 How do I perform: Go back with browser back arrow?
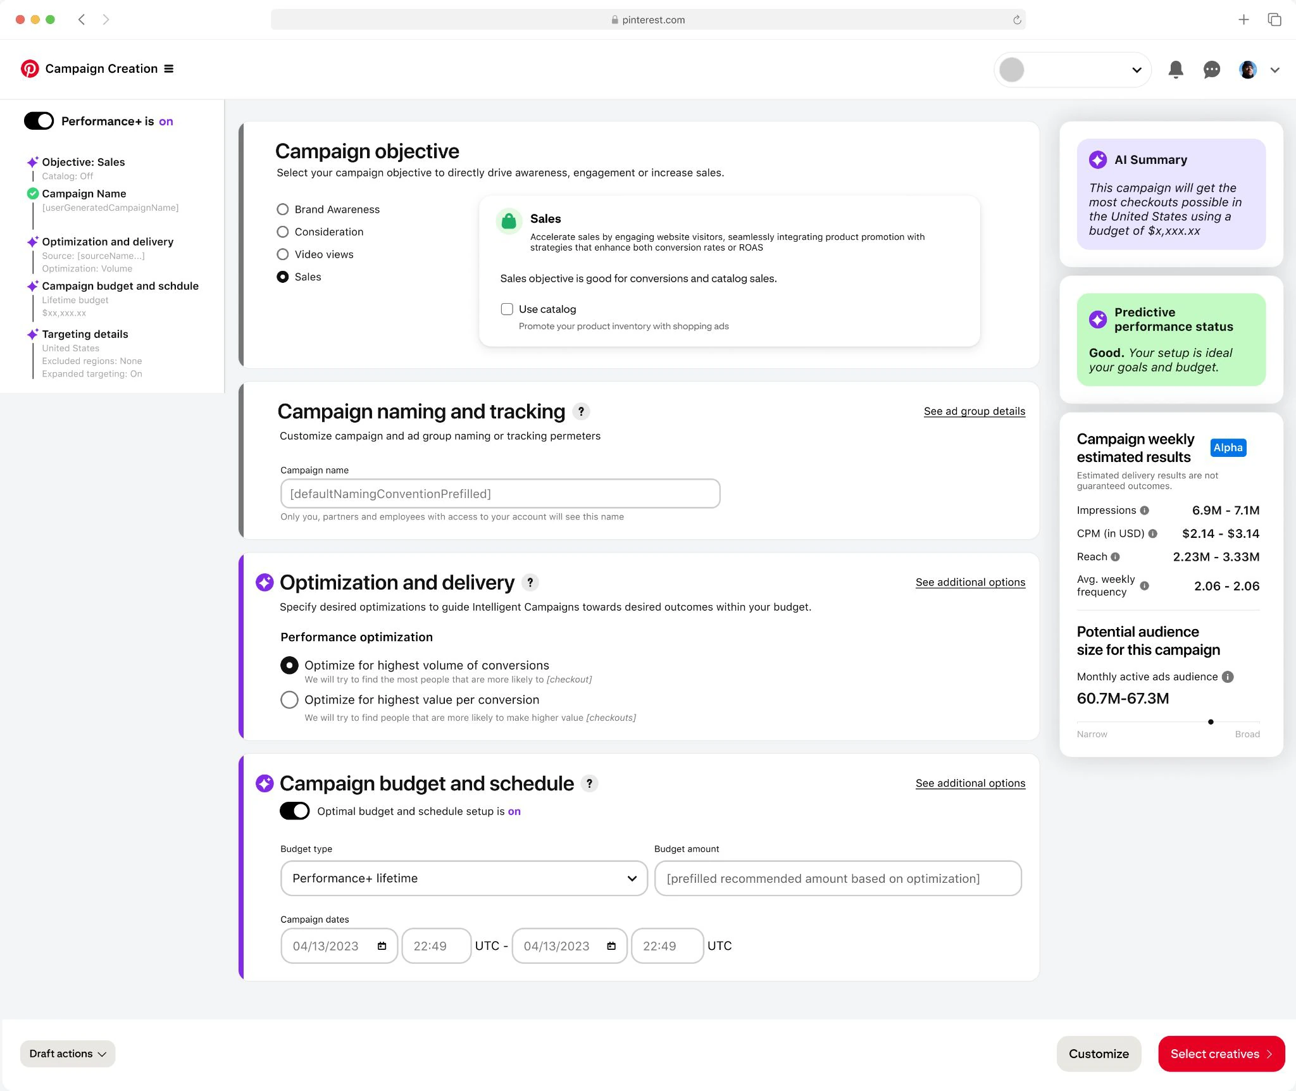click(82, 20)
